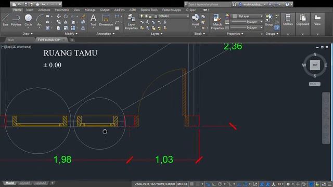The height and width of the screenshot is (187, 333).
Task: Add new drawing tab with plus
Action: [x=72, y=40]
